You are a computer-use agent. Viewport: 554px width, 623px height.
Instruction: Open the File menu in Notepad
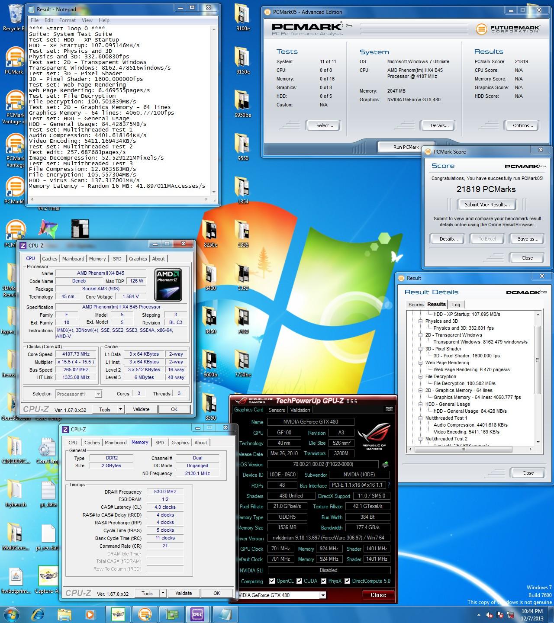35,20
